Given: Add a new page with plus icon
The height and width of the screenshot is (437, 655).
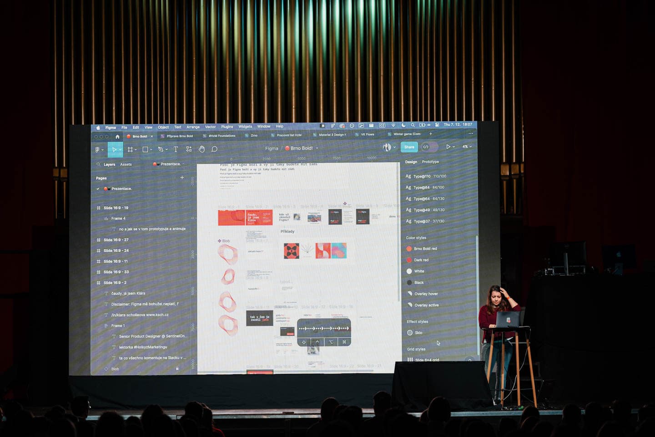Looking at the screenshot, I should (182, 178).
